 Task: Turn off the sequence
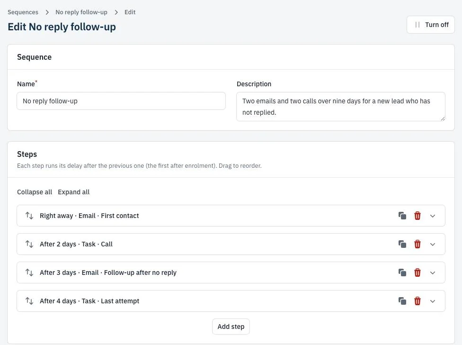coord(431,25)
